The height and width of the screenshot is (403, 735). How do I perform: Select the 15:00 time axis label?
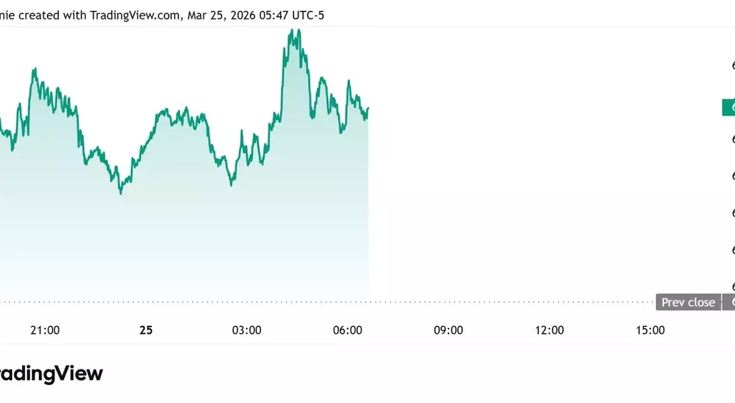(650, 330)
